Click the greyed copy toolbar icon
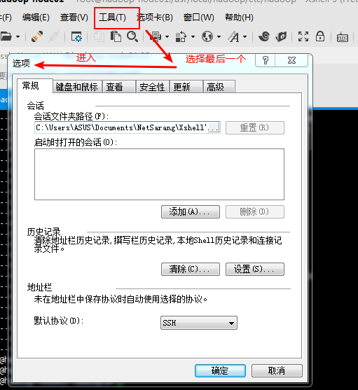The width and height of the screenshot is (358, 390). point(99,36)
